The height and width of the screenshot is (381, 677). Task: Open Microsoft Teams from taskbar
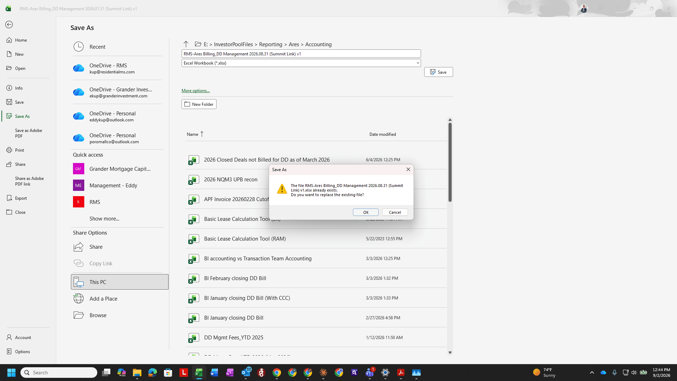pos(370,373)
